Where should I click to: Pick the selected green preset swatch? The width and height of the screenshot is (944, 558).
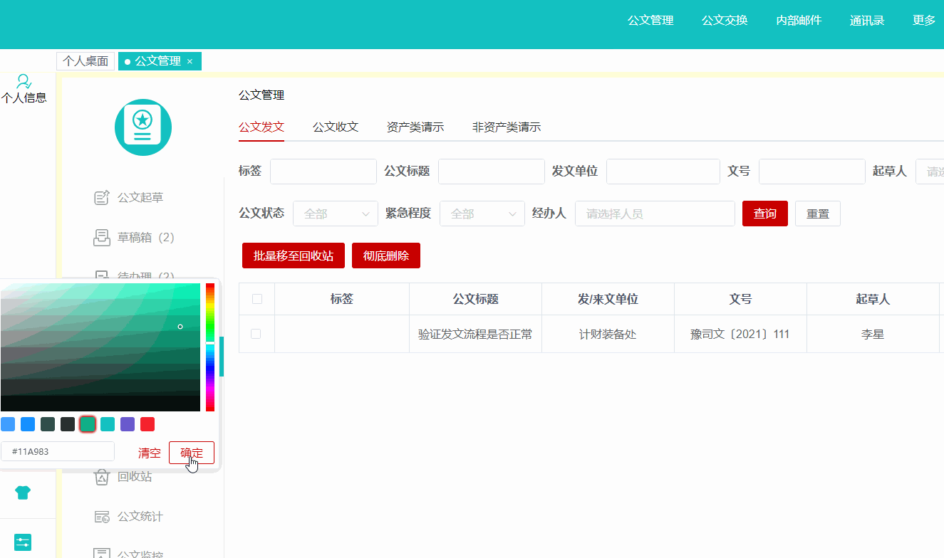[88, 424]
